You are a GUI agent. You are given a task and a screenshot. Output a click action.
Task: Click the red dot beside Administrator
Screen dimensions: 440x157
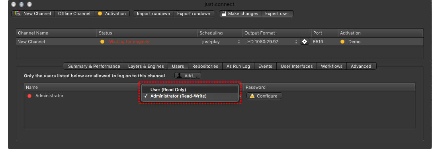pyautogui.click(x=29, y=96)
